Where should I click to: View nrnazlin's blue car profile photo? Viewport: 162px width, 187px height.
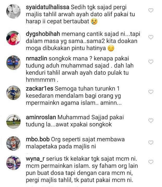point(13,63)
